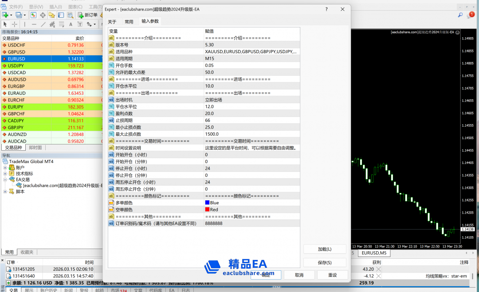The image size is (479, 292).
Task: Open the 文件(F) menu
Action: coord(16,7)
